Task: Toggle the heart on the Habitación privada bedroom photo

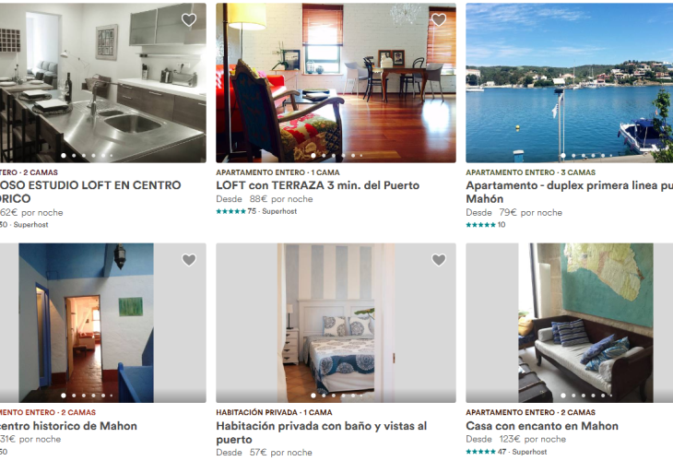Action: (439, 260)
